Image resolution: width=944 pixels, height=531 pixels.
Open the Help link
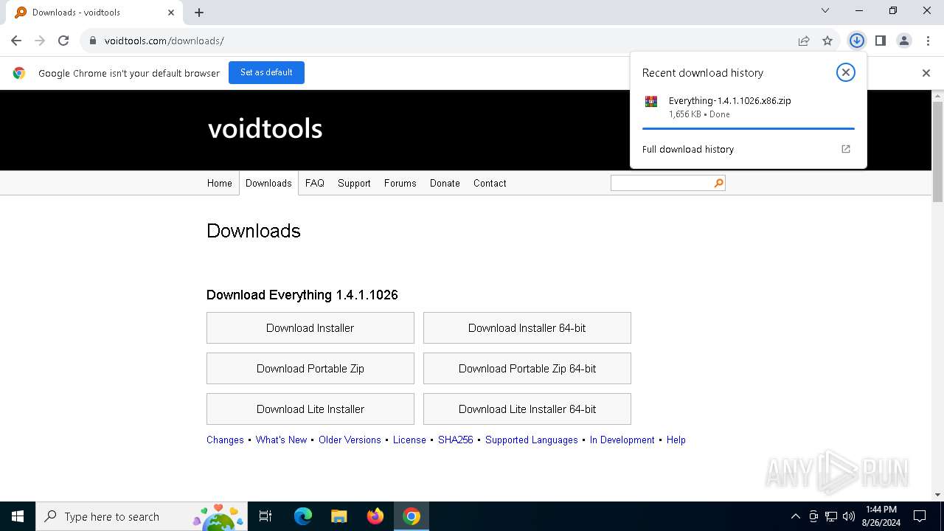[676, 440]
